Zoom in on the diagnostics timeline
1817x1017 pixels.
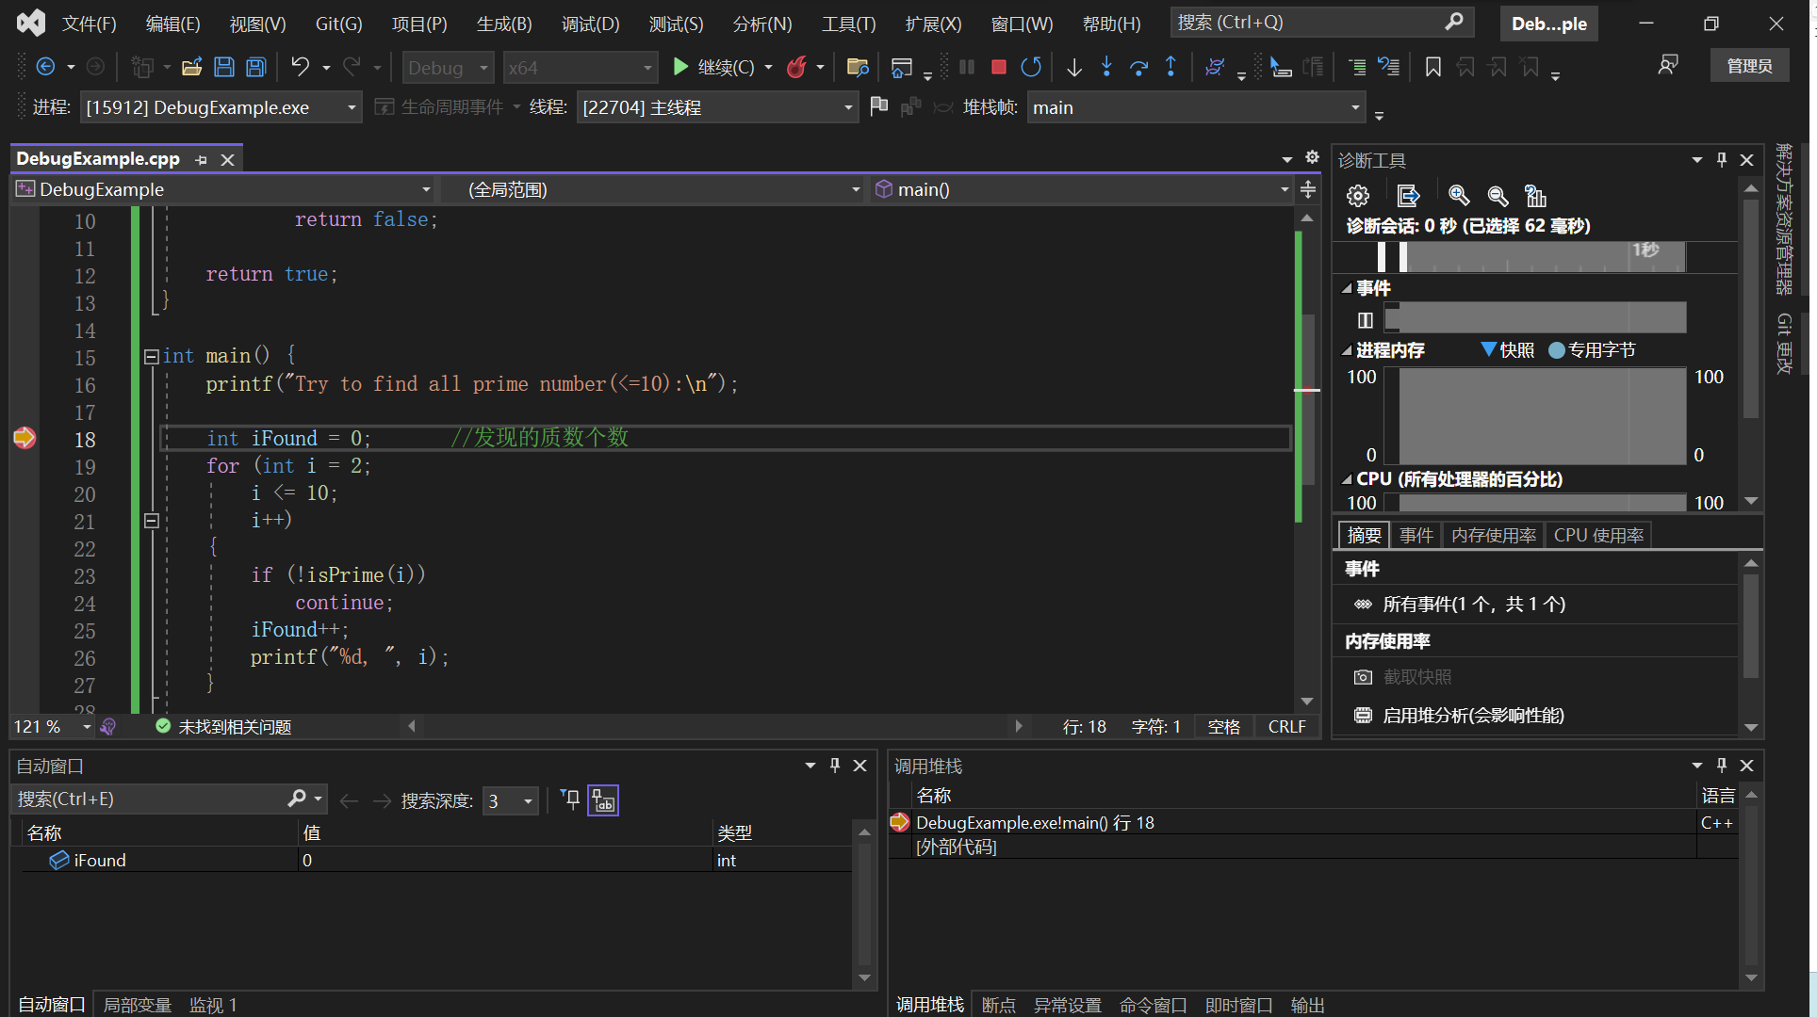pos(1459,196)
